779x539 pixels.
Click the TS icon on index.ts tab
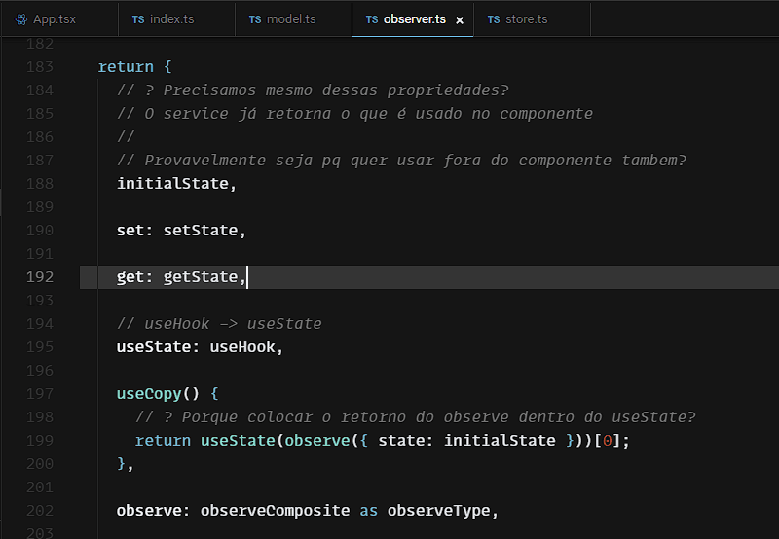coord(138,19)
